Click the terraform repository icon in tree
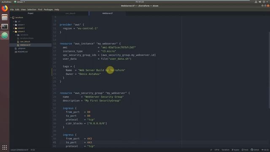270x152 pixels. (x=13, y=18)
